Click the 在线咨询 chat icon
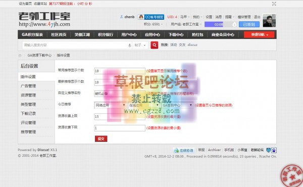The height and width of the screenshot is (187, 303). (x=176, y=150)
